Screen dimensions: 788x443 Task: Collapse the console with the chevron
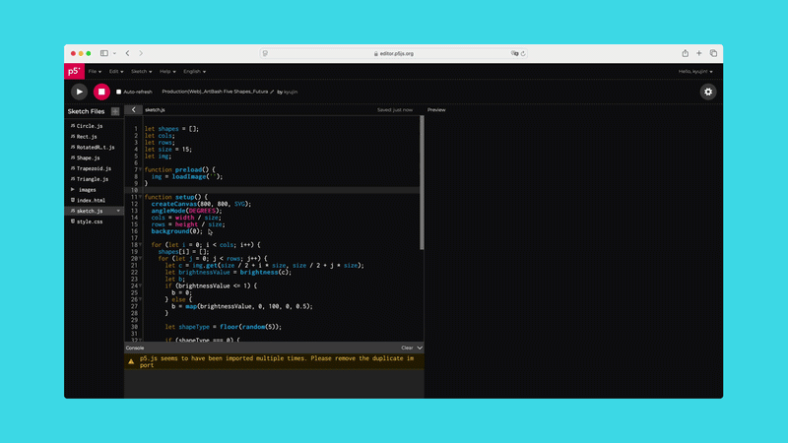(x=420, y=348)
